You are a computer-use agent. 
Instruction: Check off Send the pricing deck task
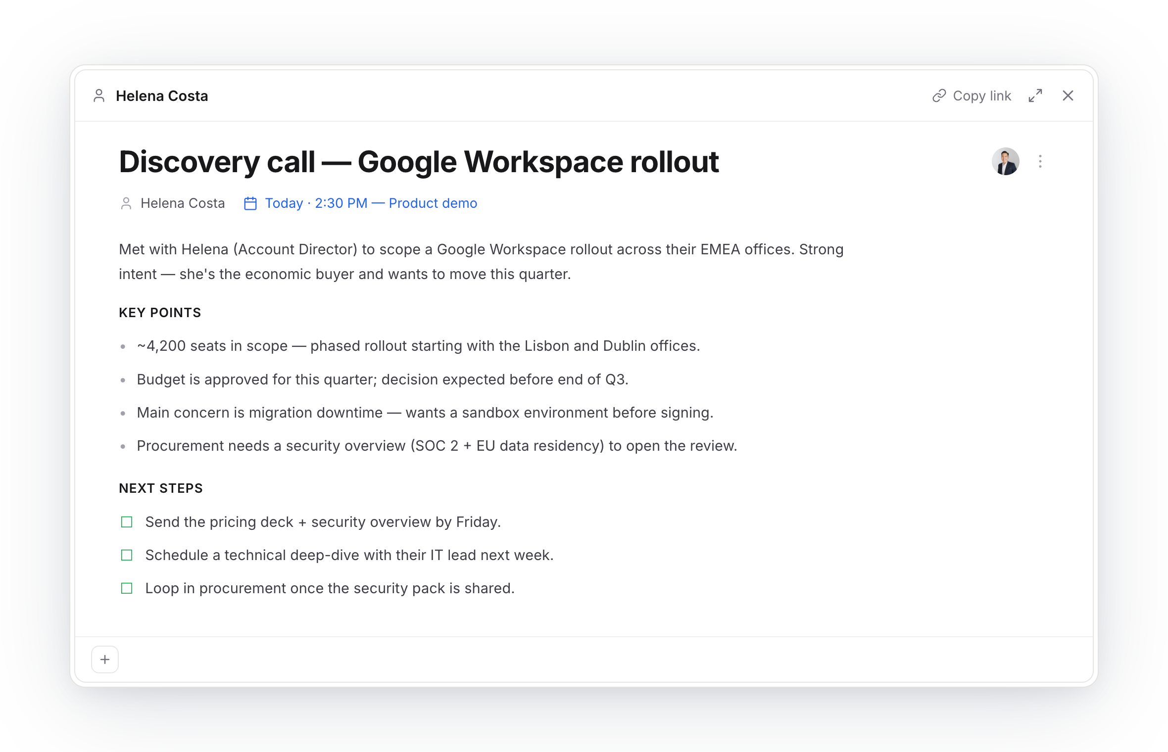pyautogui.click(x=127, y=522)
